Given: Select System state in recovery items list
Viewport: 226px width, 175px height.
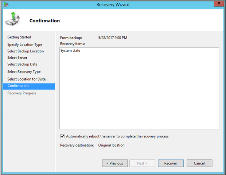Looking at the screenshot, I should pos(70,51).
